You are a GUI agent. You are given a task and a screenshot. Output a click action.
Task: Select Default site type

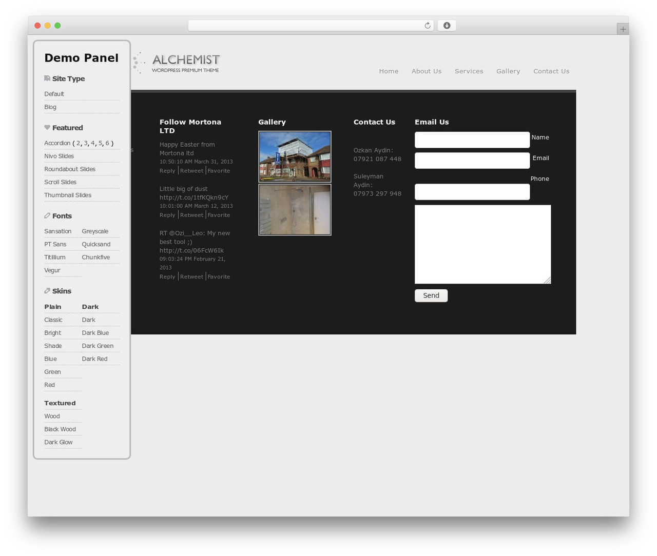coord(54,94)
